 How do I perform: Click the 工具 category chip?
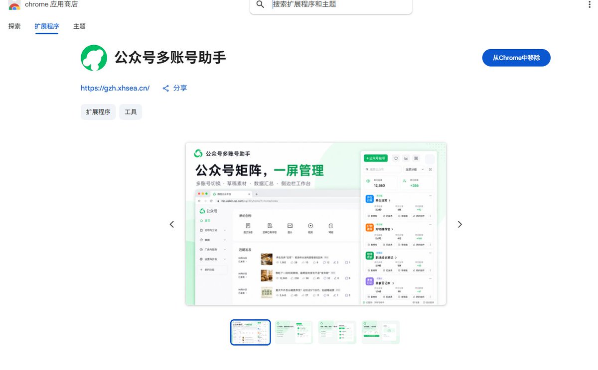pos(131,112)
